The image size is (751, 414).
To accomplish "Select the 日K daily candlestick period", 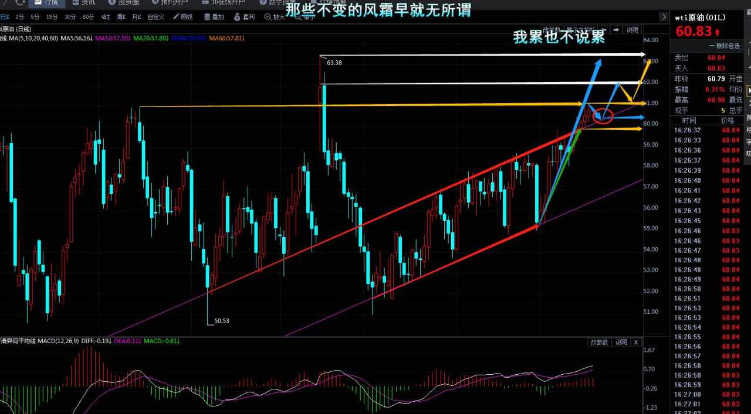I will pos(5,17).
